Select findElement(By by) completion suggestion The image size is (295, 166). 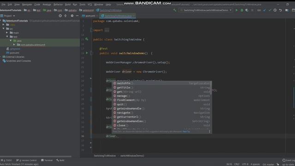162,100
